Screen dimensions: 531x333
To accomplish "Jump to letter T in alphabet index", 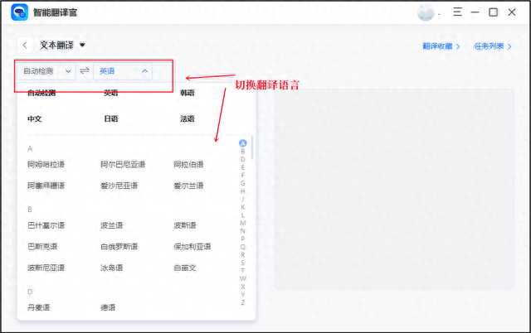I will point(243,270).
